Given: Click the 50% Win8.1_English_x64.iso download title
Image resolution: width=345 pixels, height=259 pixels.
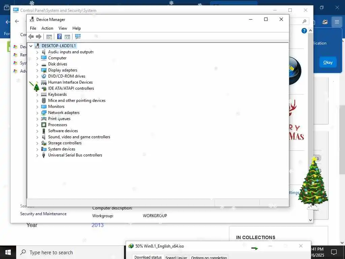Looking at the screenshot, I should tap(159, 246).
